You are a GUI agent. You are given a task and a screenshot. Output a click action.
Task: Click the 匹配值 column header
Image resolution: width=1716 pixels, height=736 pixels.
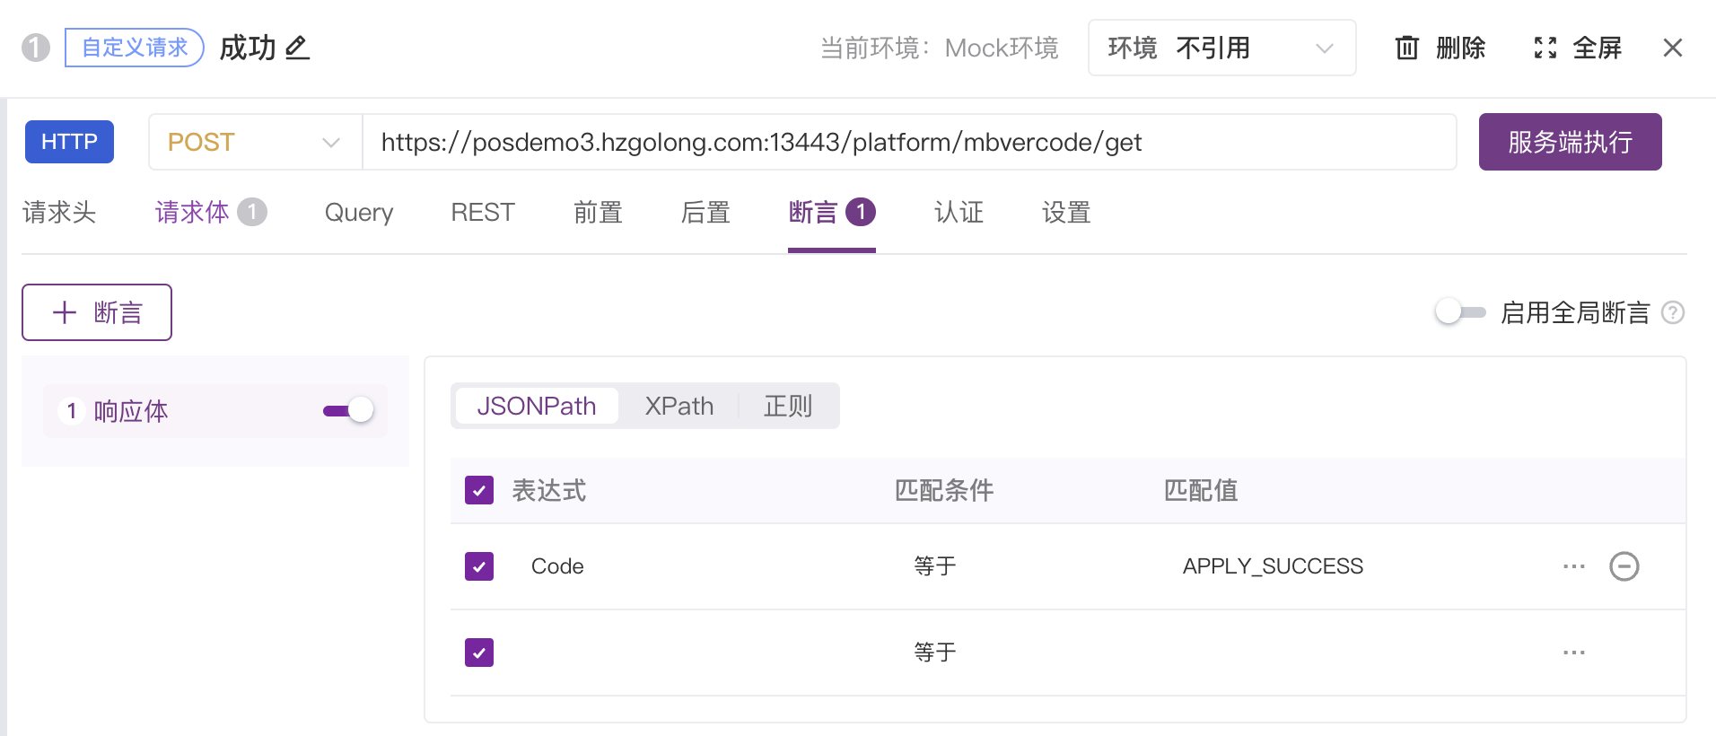click(1201, 490)
